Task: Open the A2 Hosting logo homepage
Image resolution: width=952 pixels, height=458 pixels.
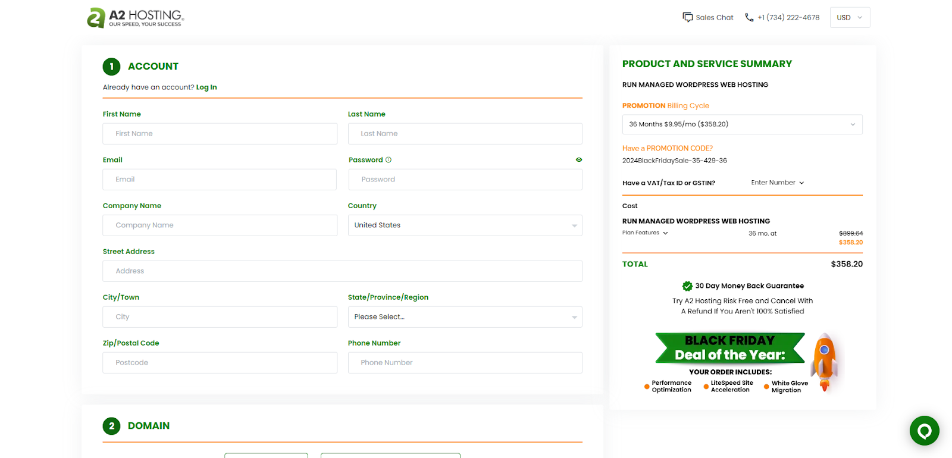Action: (136, 18)
